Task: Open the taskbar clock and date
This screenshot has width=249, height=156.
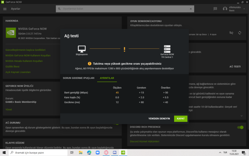Action: point(234,153)
